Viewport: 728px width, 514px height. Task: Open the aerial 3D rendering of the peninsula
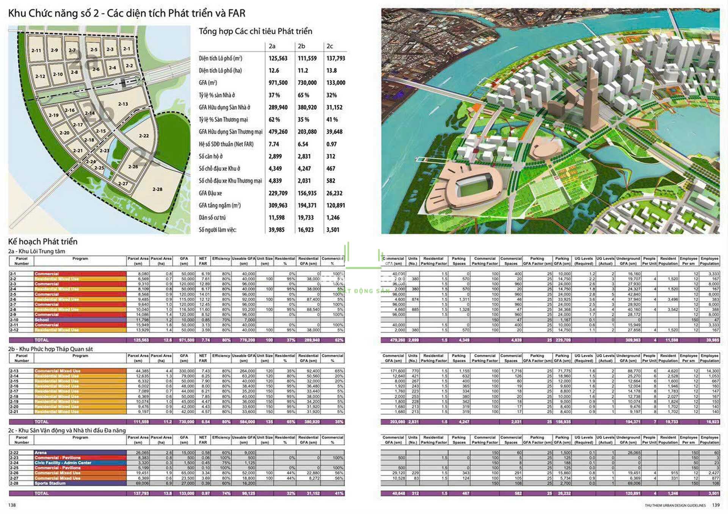550,121
